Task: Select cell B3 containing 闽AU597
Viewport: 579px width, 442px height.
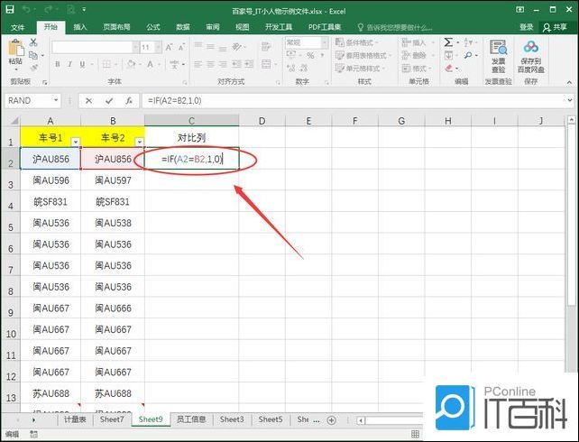Action: (113, 180)
